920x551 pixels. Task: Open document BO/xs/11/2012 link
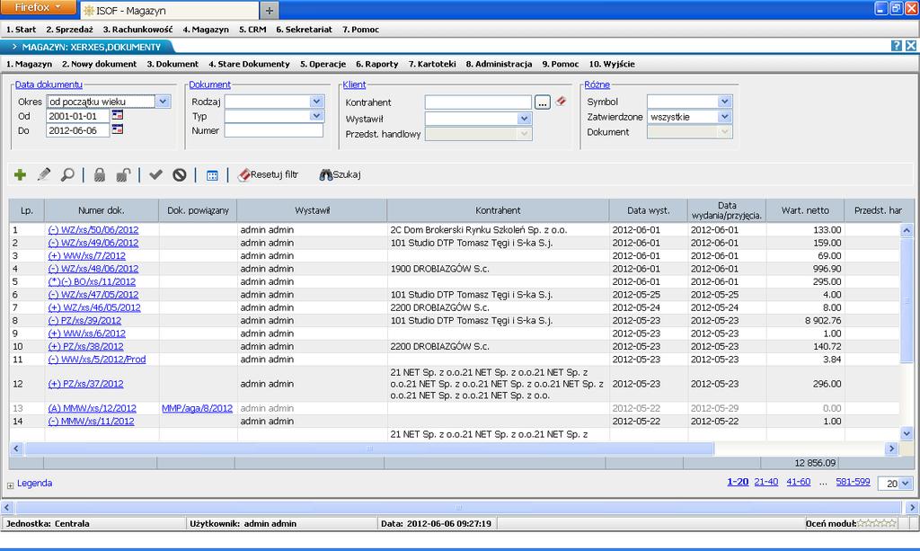coord(92,281)
